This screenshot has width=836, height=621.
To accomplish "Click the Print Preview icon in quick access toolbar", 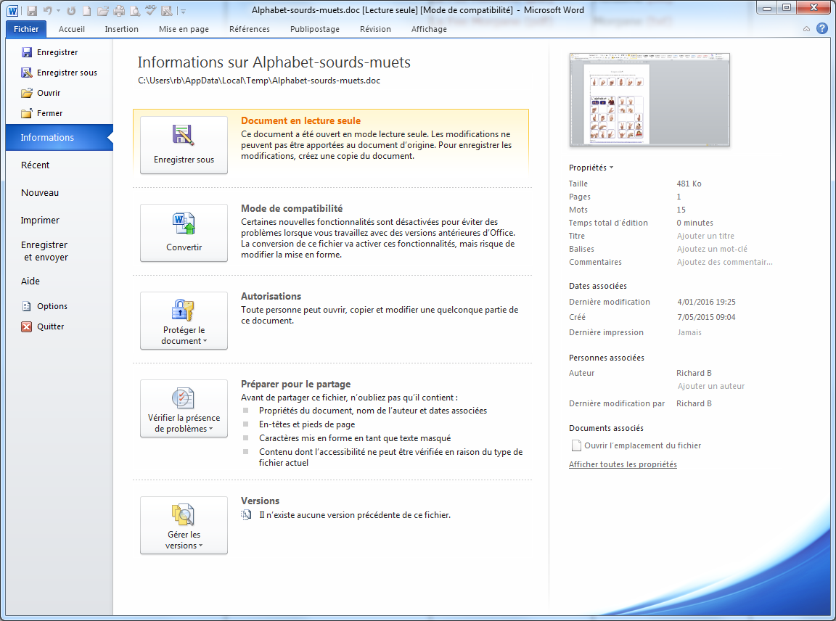I will coord(136,11).
